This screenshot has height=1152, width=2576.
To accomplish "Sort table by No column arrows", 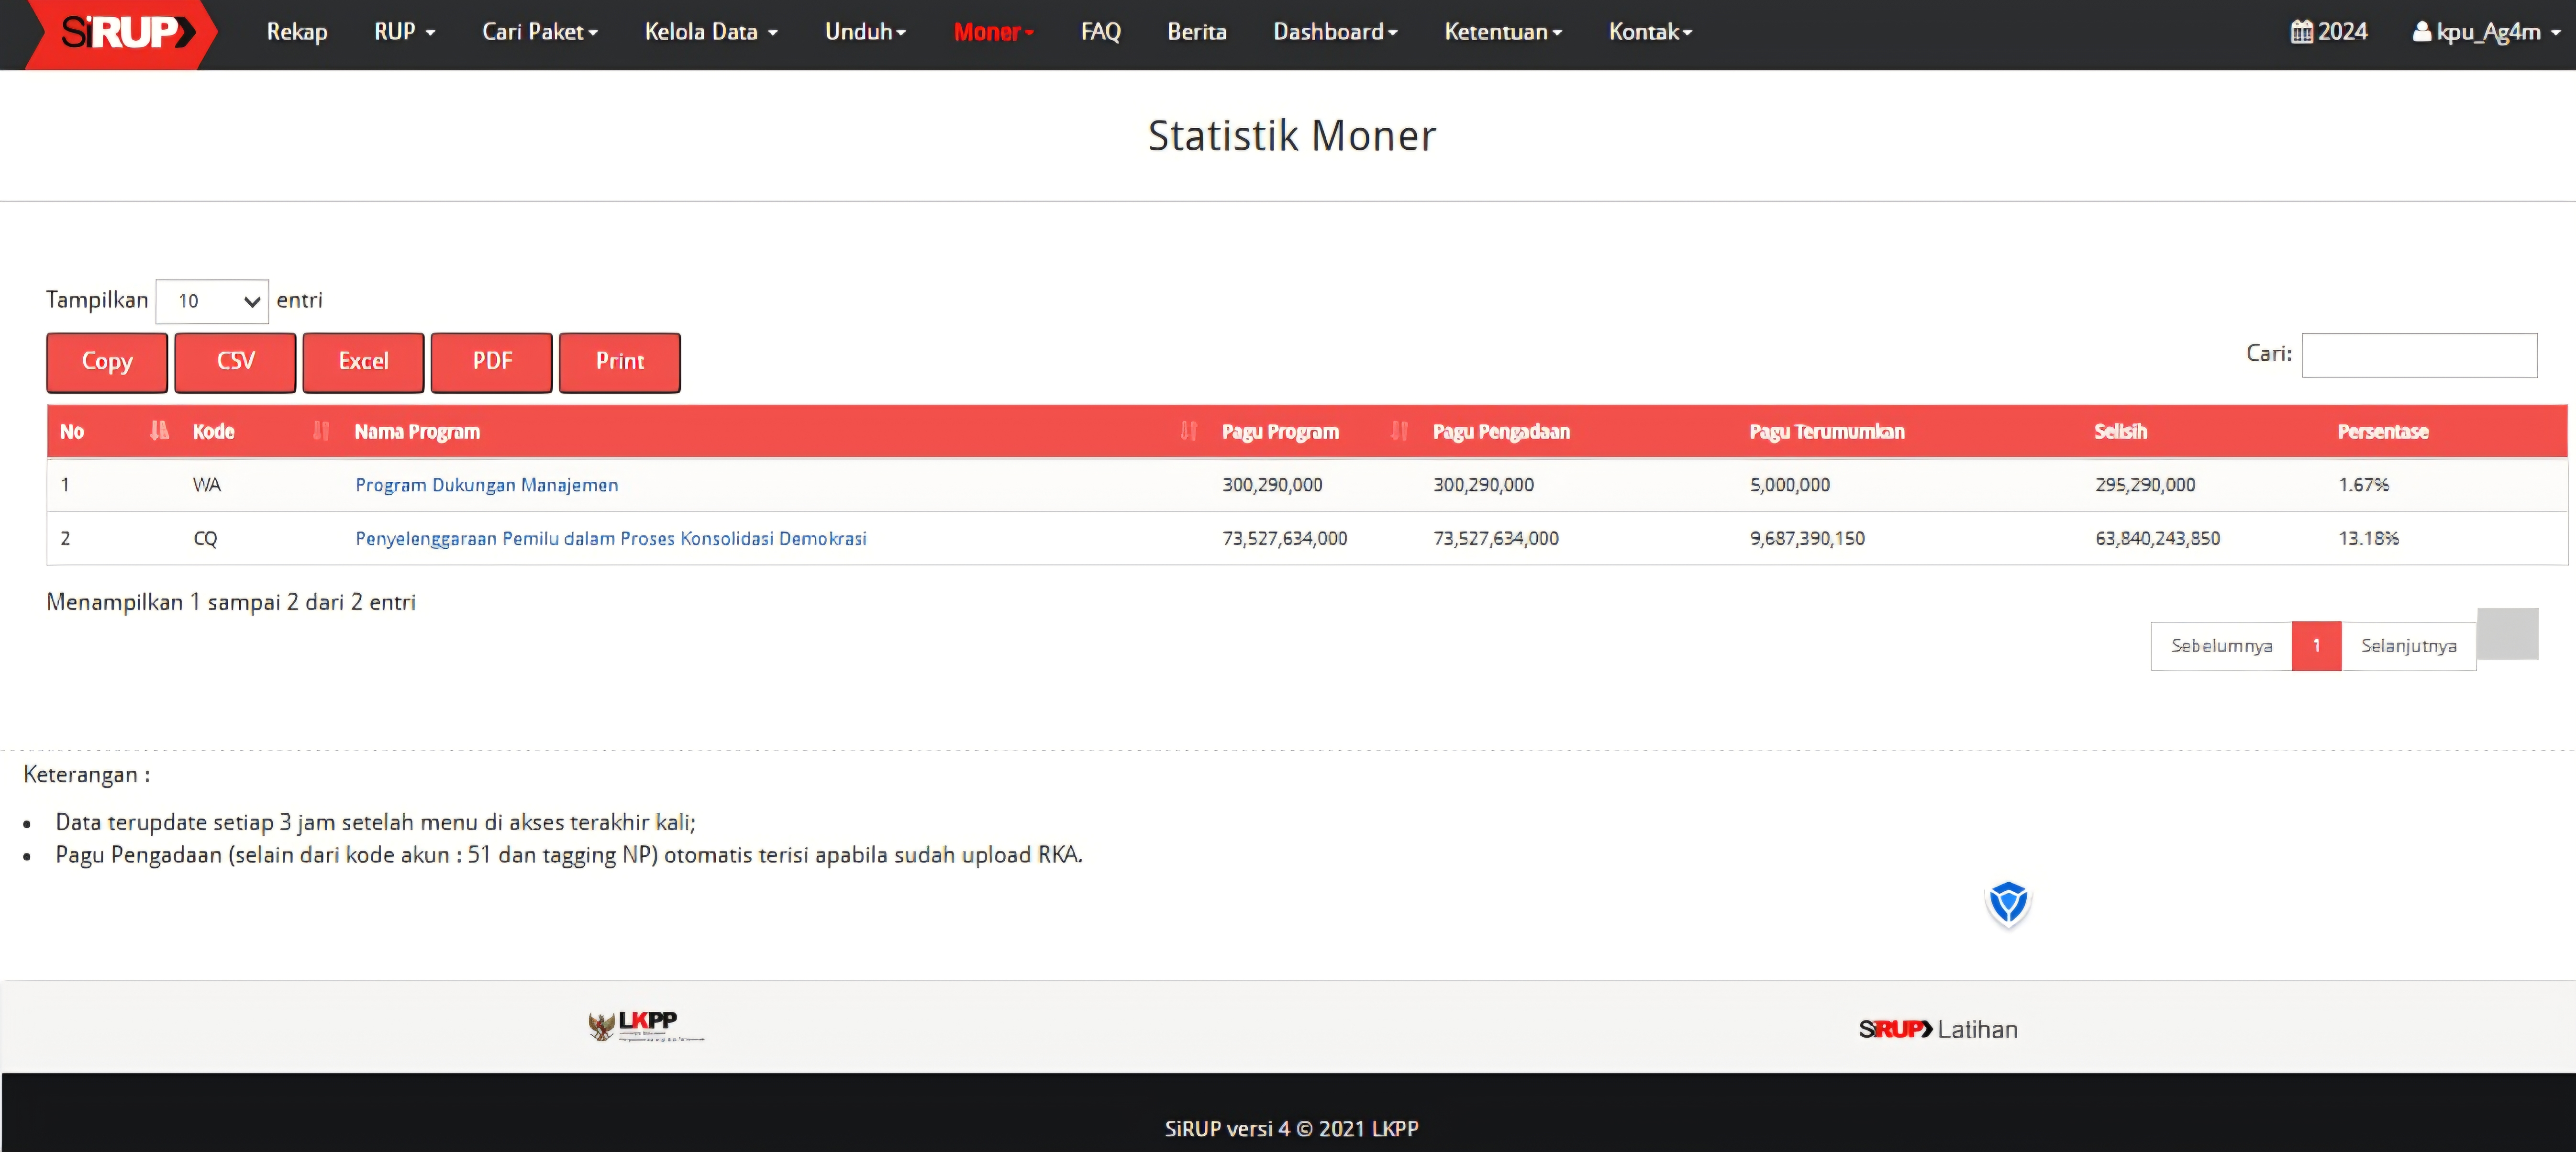I will coord(159,431).
